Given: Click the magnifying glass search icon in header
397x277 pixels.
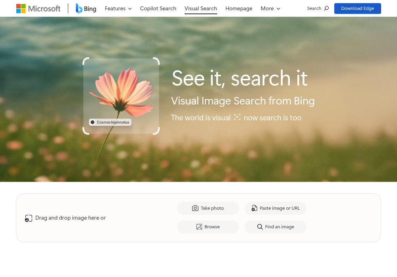Looking at the screenshot, I should click(x=326, y=8).
